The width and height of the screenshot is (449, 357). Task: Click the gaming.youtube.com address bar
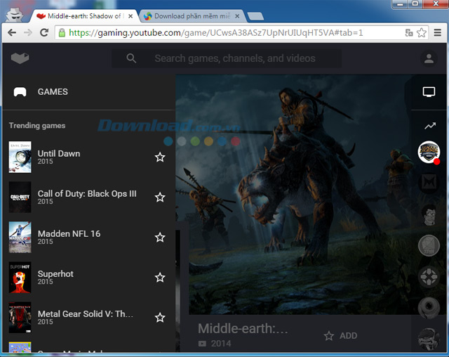click(x=216, y=33)
